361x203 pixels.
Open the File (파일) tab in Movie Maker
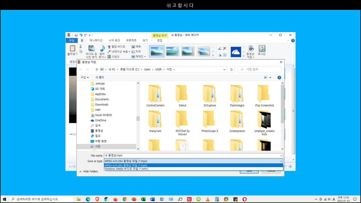[x=72, y=40]
